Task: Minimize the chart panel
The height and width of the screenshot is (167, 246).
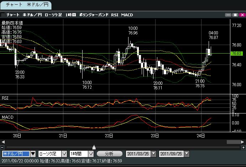Action: [x=229, y=15]
